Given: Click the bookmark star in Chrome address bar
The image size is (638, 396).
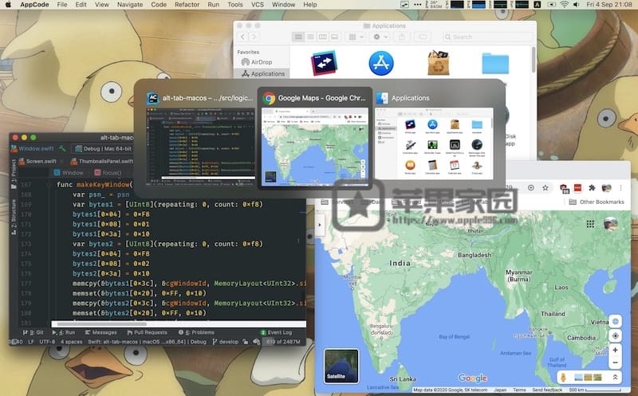Looking at the screenshot, I should [545, 187].
